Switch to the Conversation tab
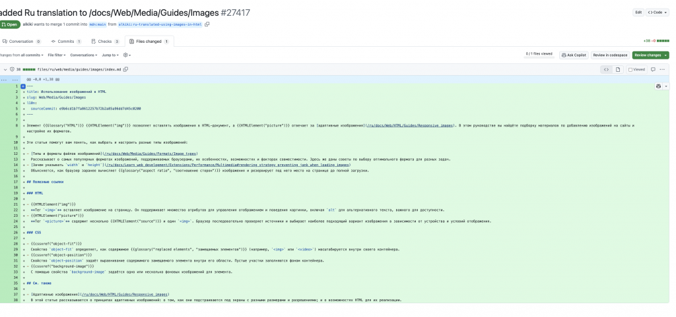Screen dimensions: 676x317 pyautogui.click(x=21, y=42)
